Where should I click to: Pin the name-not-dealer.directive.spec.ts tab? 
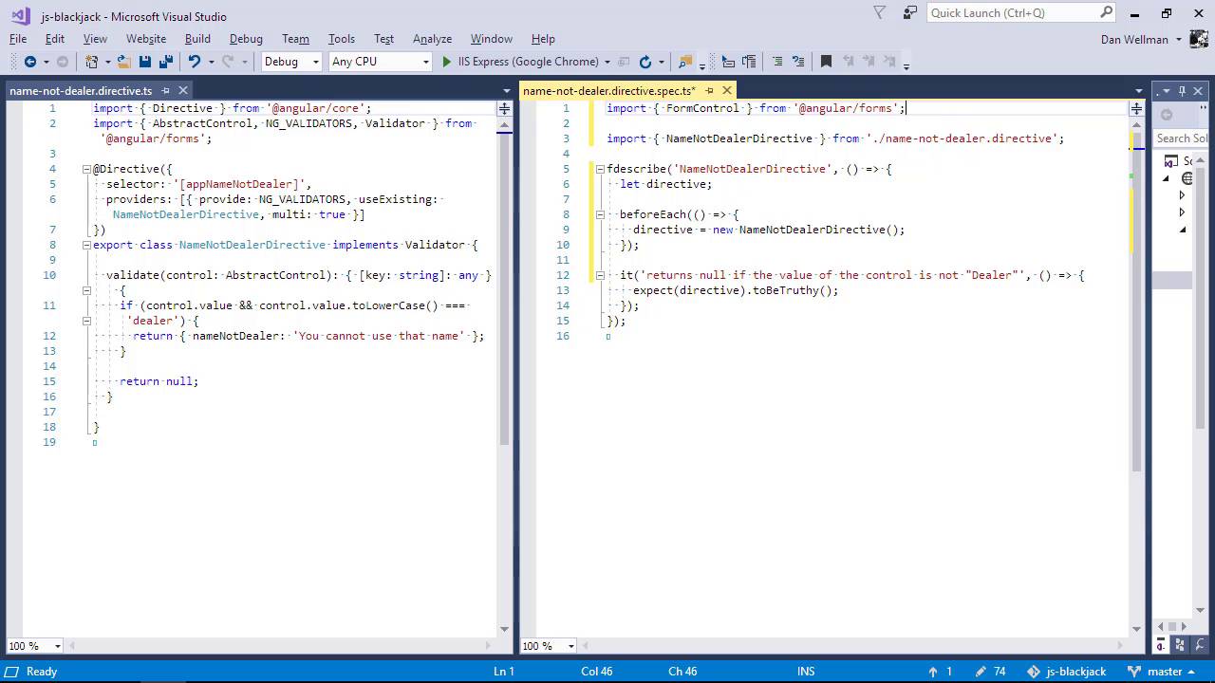coord(709,91)
